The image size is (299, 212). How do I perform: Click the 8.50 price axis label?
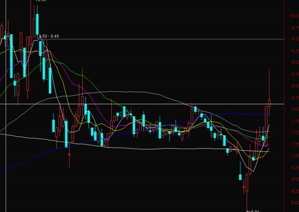295,86
